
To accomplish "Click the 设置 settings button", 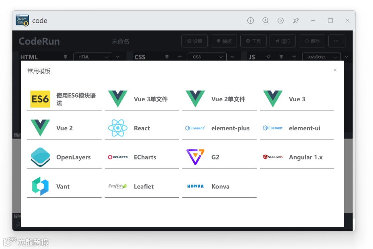I will pyautogui.click(x=194, y=41).
